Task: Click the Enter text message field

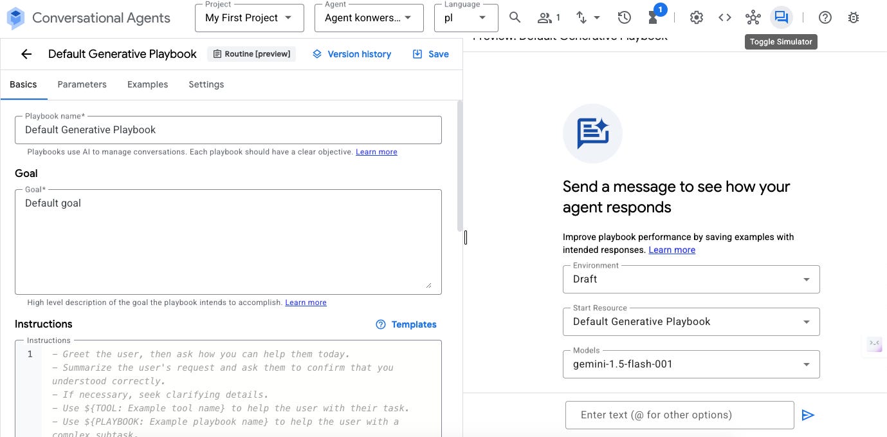Action: (x=680, y=415)
